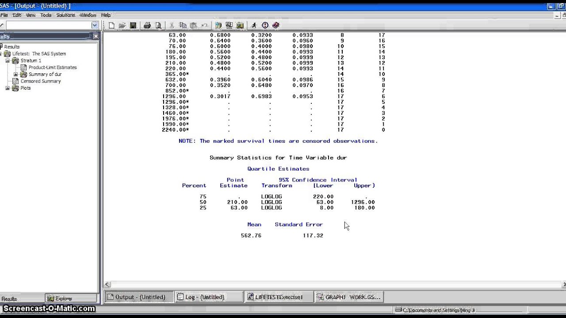This screenshot has width=566, height=318.
Task: Click inside the command input box
Action: (x=49, y=26)
